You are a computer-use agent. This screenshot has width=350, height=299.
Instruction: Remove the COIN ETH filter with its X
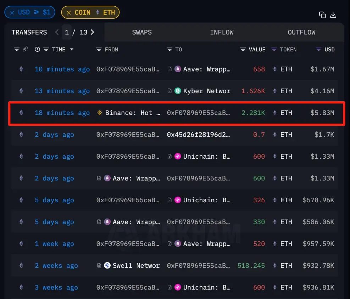[69, 13]
